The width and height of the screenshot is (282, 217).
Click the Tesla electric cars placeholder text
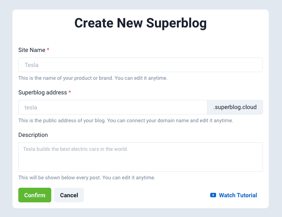pos(75,149)
